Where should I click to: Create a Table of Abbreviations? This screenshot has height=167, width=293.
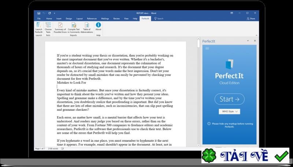tap(87, 27)
